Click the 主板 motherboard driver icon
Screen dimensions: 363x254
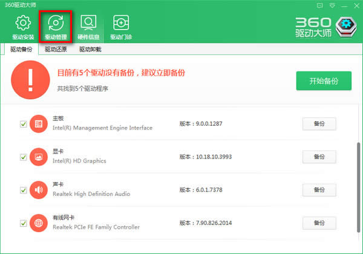tap(39, 124)
